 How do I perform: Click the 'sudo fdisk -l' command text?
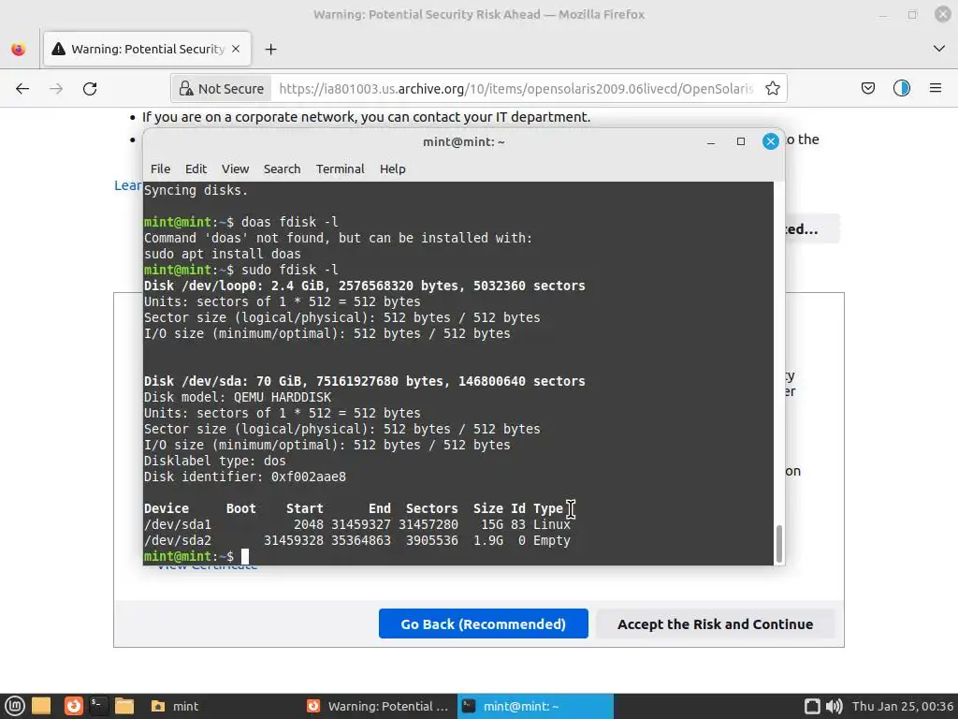pyautogui.click(x=290, y=270)
